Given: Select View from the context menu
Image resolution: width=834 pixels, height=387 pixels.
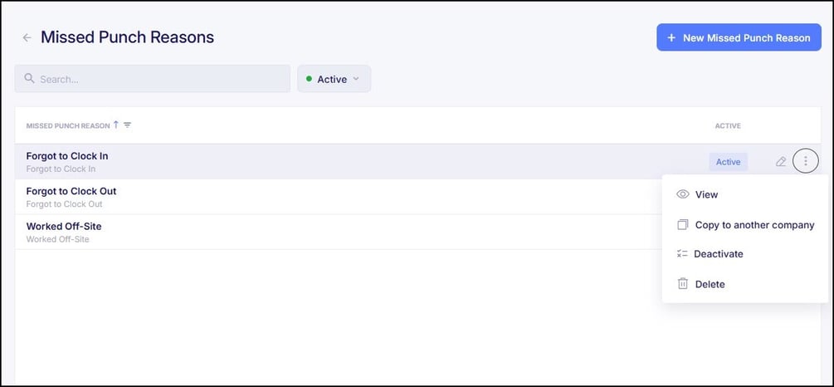Looking at the screenshot, I should [x=706, y=194].
